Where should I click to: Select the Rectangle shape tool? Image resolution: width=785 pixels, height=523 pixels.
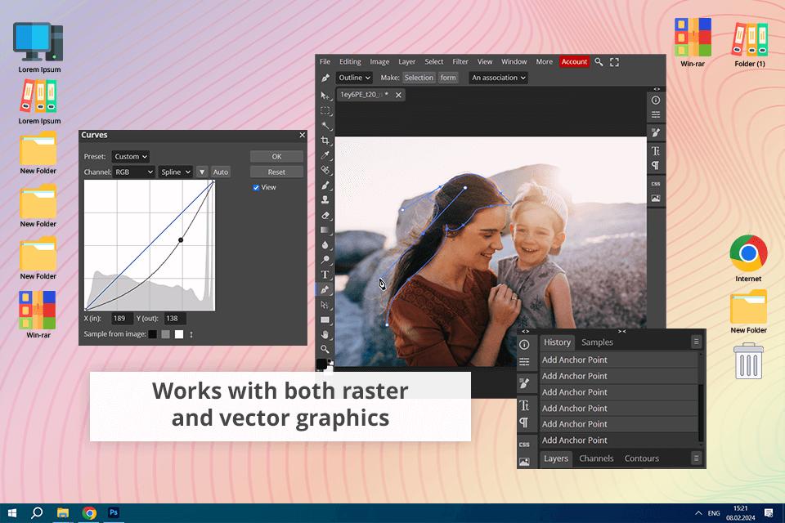(325, 320)
